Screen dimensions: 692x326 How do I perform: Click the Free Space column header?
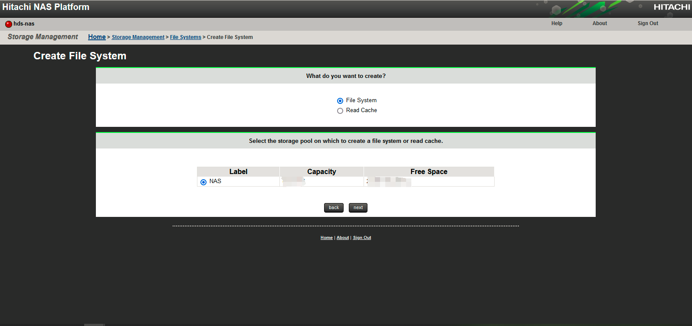click(x=429, y=171)
